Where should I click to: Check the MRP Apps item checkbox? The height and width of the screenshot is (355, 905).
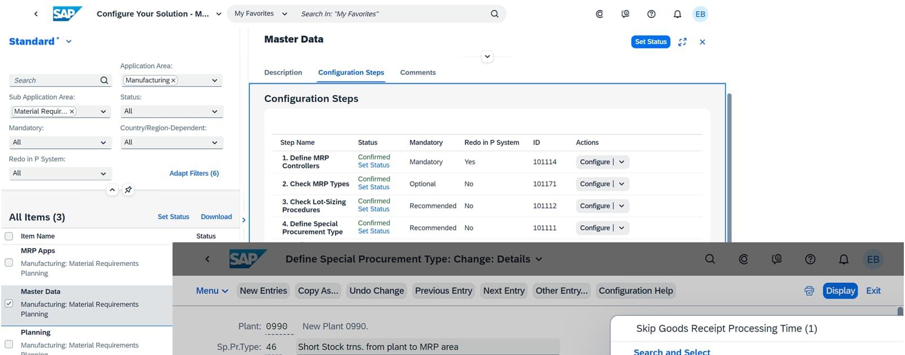click(x=9, y=263)
